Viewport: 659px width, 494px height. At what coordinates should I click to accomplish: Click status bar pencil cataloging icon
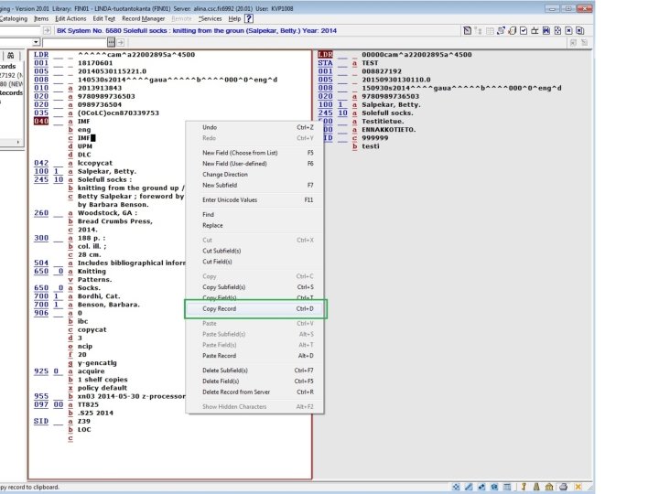[x=469, y=487]
